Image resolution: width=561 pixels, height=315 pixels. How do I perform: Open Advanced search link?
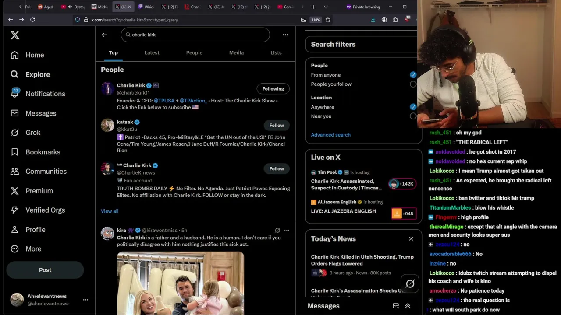point(331,135)
